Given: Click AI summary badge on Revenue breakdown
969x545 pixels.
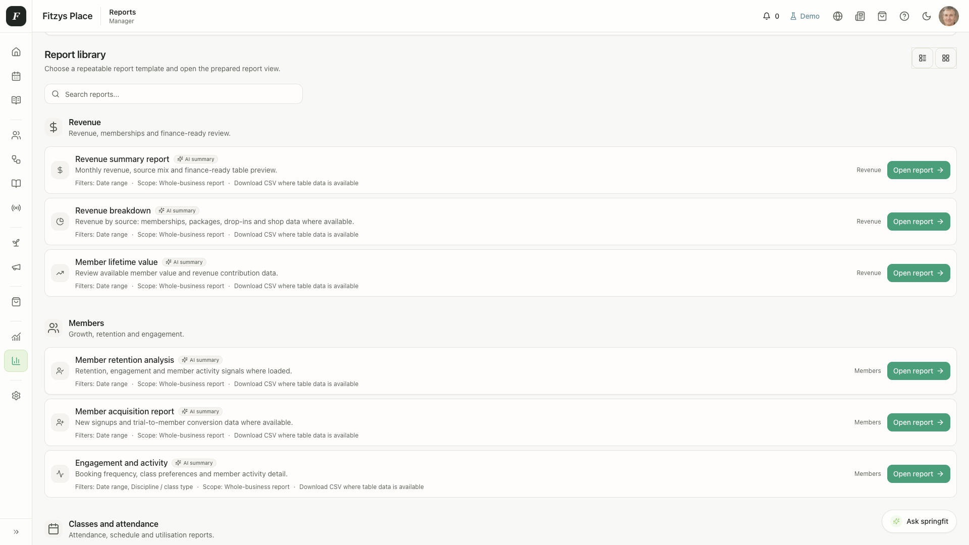Looking at the screenshot, I should [x=177, y=211].
